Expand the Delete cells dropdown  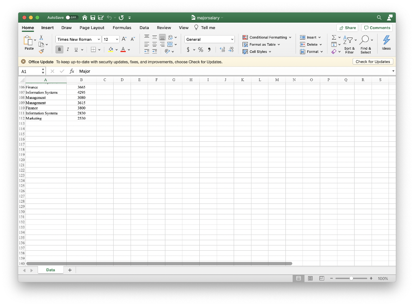[x=321, y=44]
